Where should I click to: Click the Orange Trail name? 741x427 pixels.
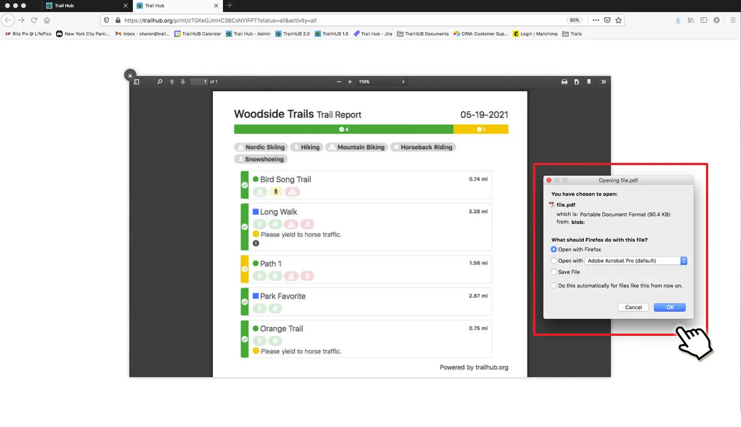pos(281,329)
